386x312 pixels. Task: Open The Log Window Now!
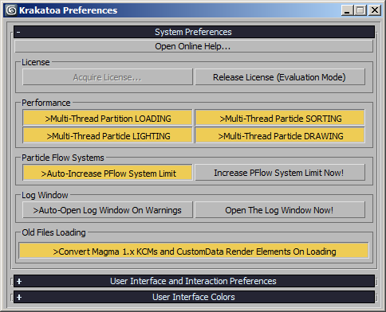(280, 210)
